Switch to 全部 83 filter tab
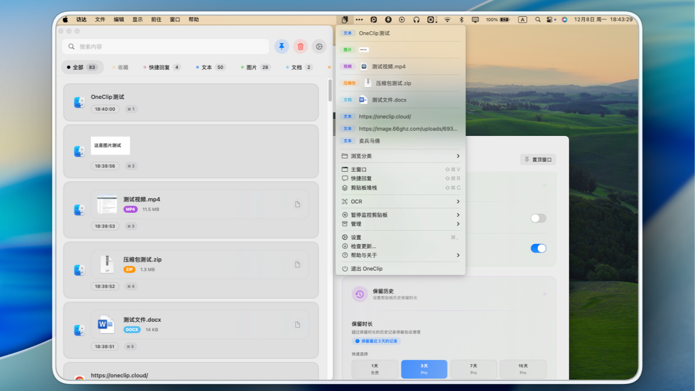The height and width of the screenshot is (391, 695). click(82, 67)
